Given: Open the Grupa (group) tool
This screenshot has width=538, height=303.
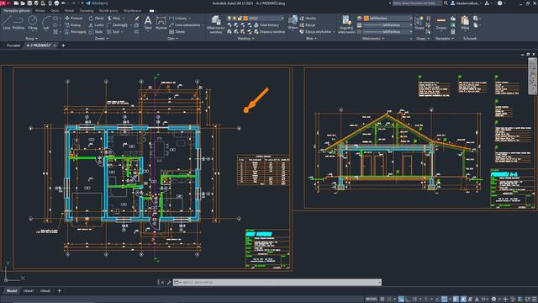Looking at the screenshot, I should (x=419, y=23).
